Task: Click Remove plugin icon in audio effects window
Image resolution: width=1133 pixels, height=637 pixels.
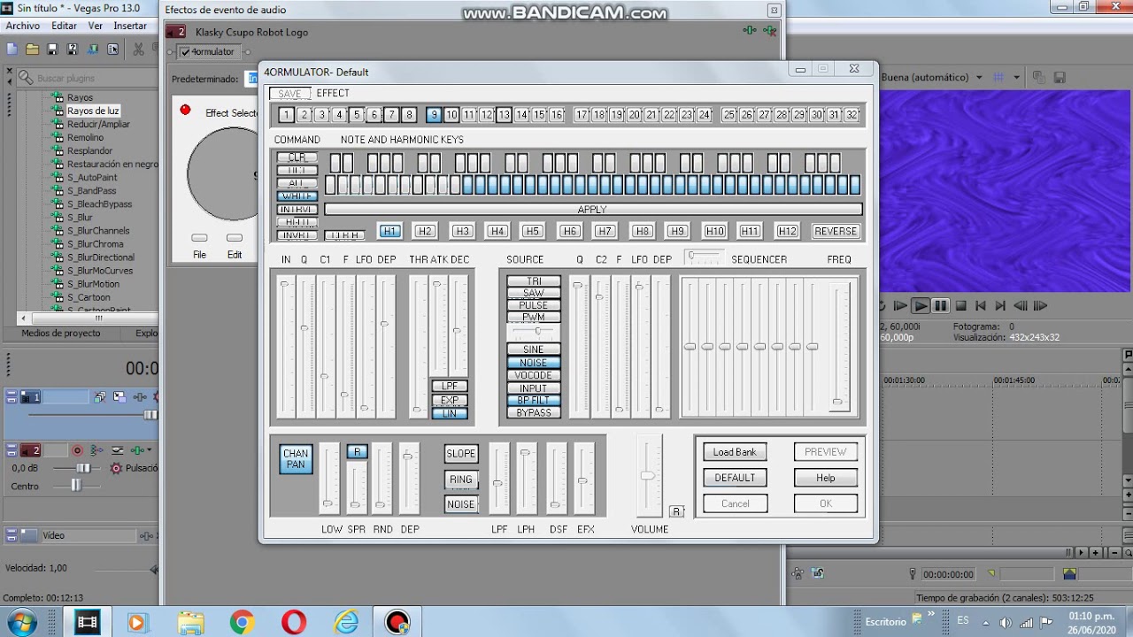Action: (x=770, y=31)
